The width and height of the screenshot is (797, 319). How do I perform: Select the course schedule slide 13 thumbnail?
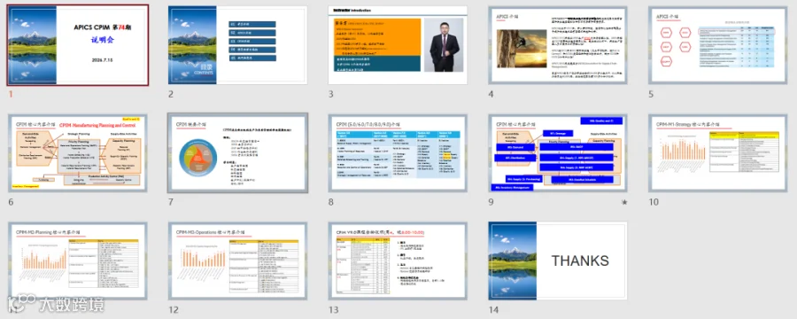398,261
